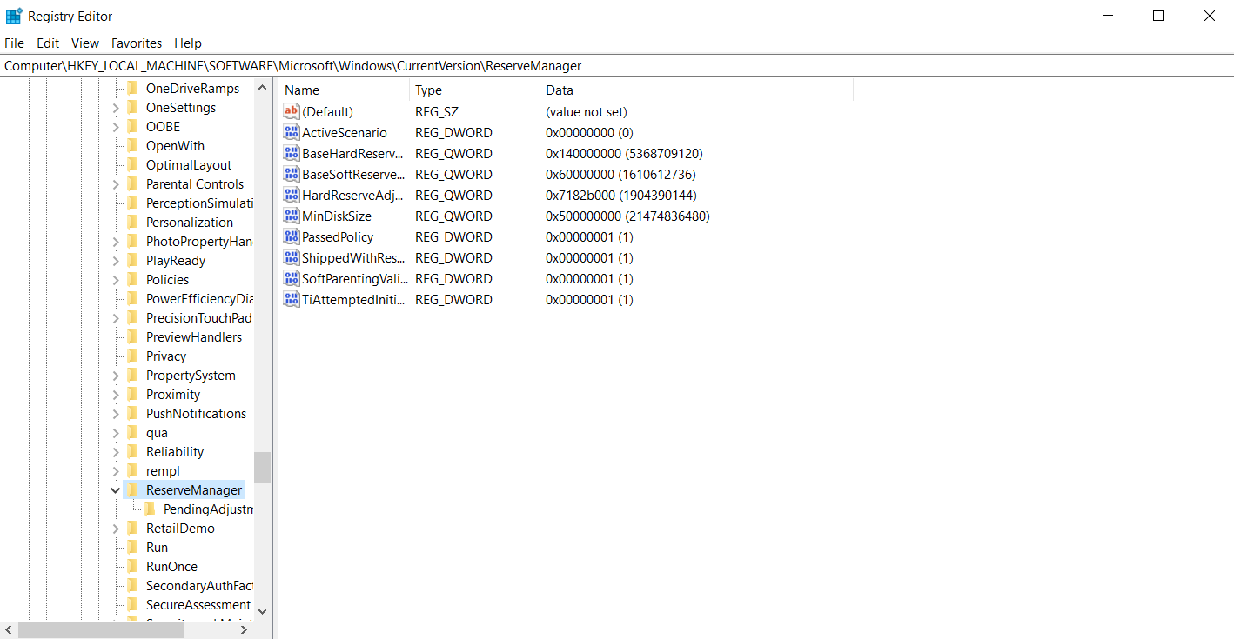
Task: Click the (Default) string value icon
Action: click(x=292, y=111)
